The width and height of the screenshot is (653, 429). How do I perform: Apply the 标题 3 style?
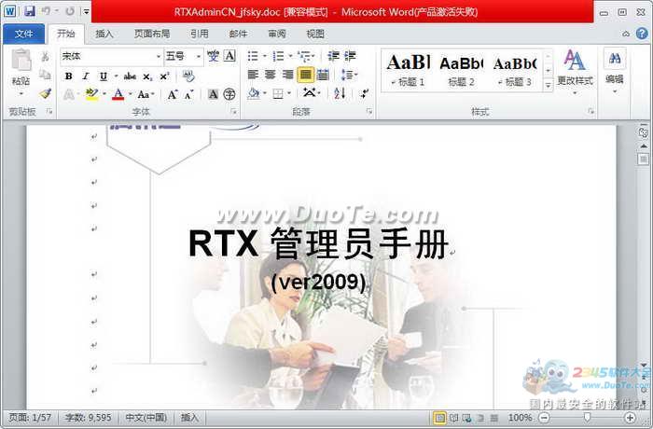tap(515, 70)
